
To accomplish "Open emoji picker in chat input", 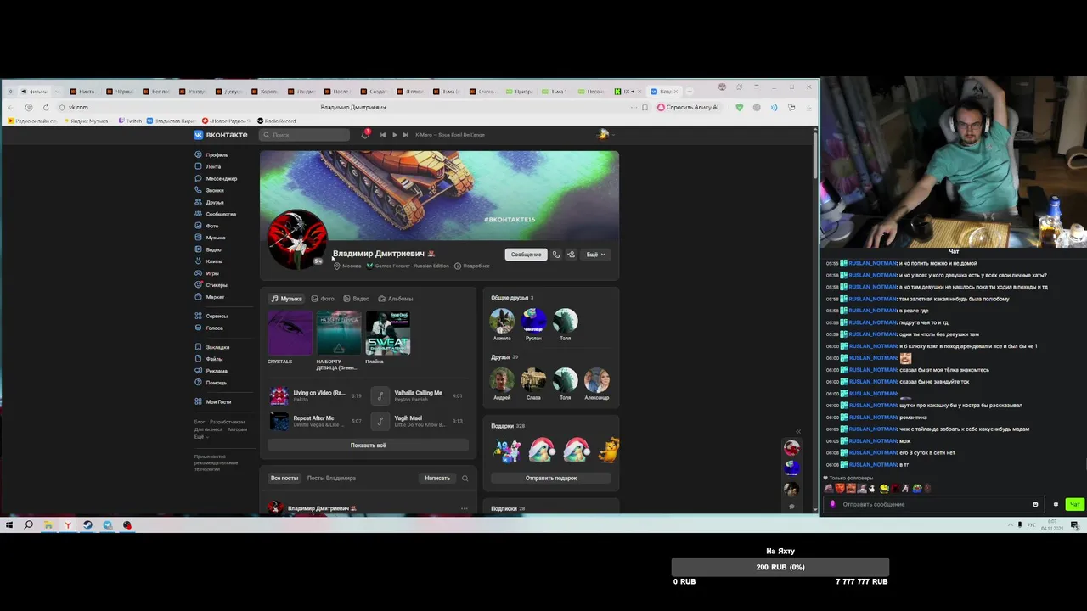I will click(x=1035, y=505).
